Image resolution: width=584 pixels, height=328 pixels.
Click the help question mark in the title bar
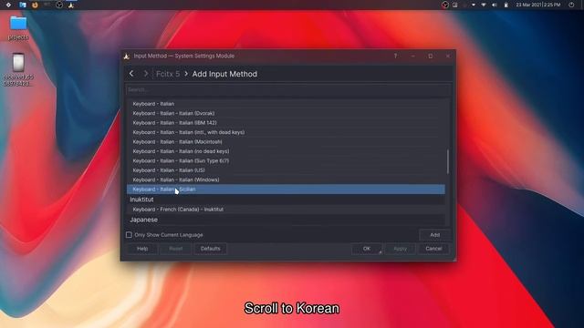[x=395, y=56]
